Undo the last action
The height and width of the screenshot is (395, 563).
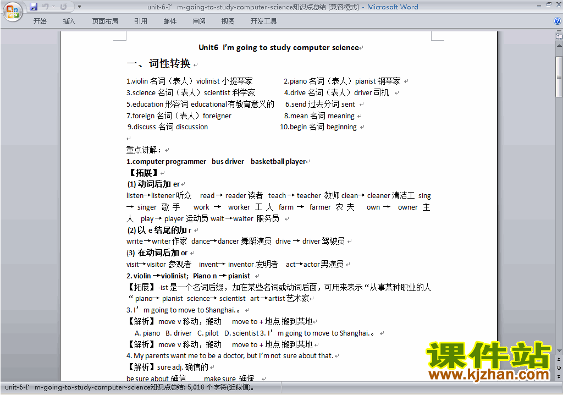tap(45, 7)
